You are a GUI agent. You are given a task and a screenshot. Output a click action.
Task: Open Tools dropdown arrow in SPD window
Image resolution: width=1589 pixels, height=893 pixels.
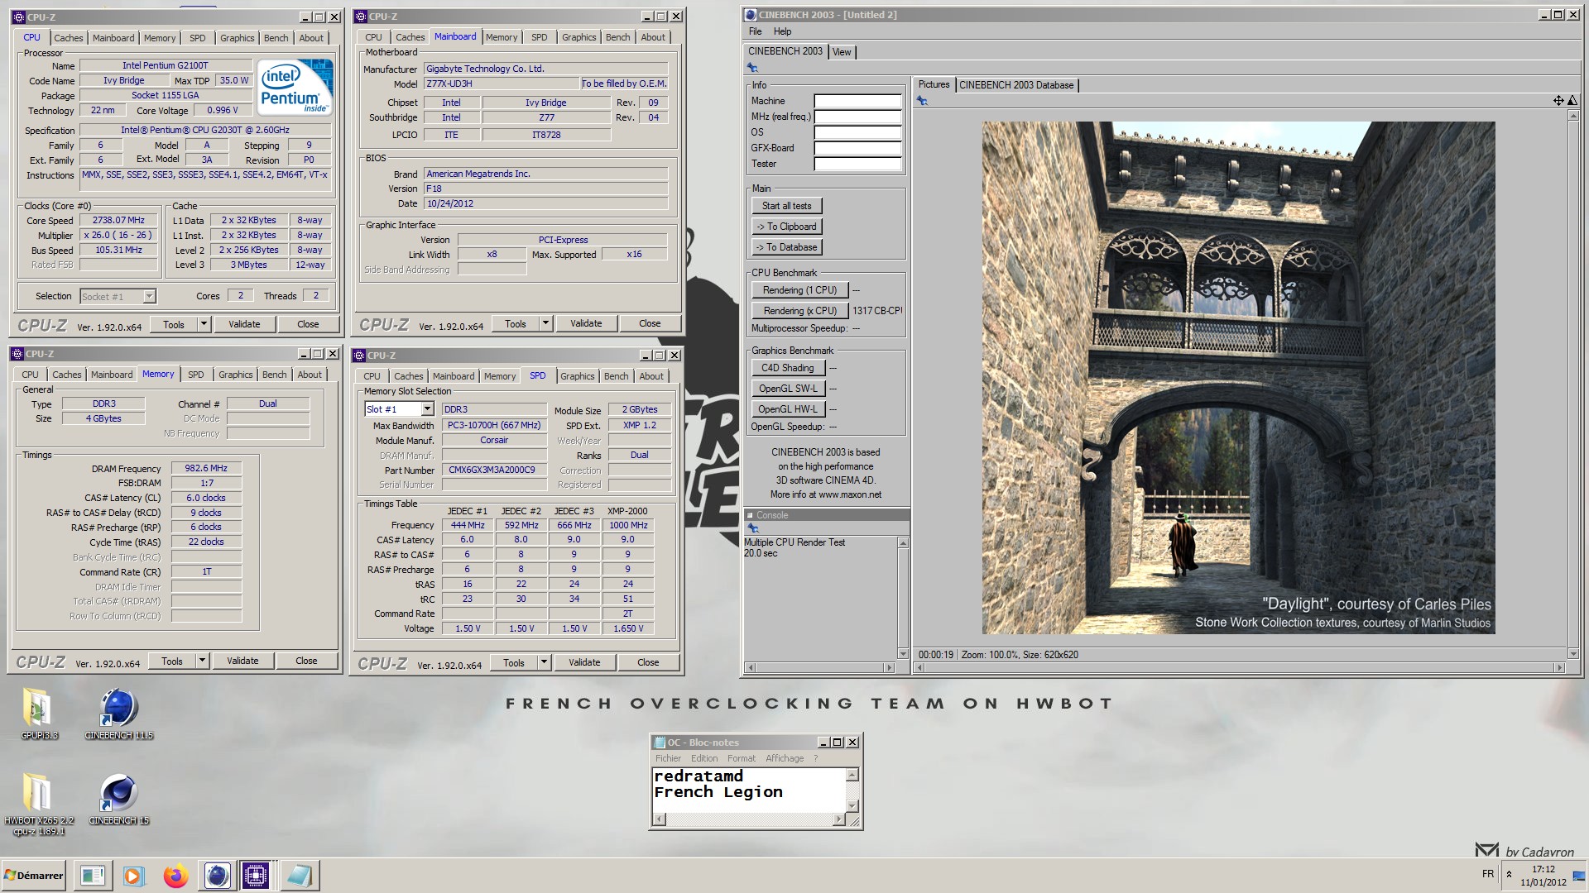pos(544,662)
